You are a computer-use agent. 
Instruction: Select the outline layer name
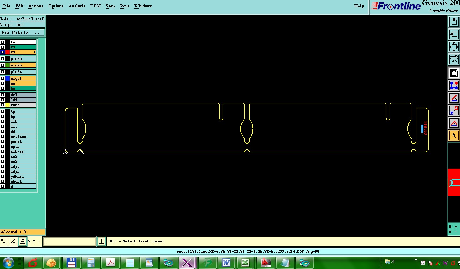tap(23, 136)
